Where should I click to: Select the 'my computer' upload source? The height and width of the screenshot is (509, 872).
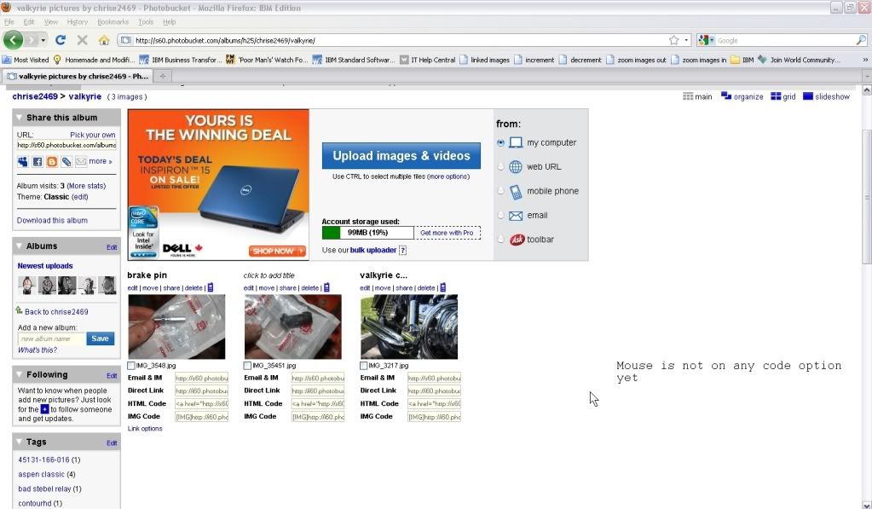500,143
